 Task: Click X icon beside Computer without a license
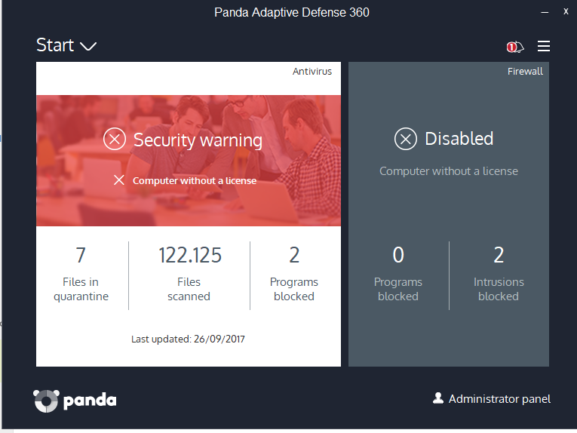pos(119,180)
